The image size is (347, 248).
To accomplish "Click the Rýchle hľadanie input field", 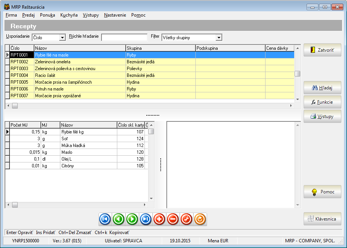I will tap(124, 37).
